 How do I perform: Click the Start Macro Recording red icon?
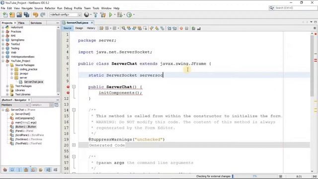click(x=181, y=28)
